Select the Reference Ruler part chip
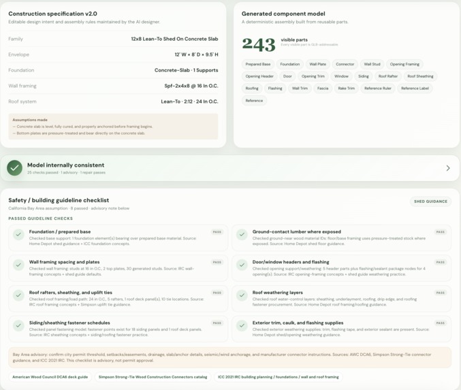The image size is (461, 390). point(378,88)
